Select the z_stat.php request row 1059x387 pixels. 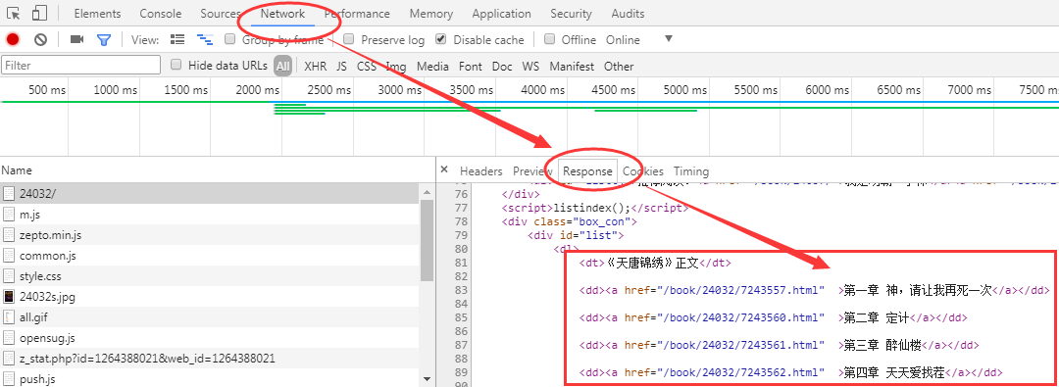pos(210,358)
